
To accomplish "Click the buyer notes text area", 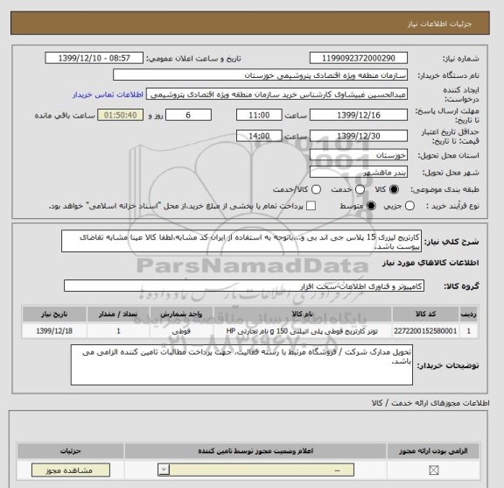I will click(241, 365).
